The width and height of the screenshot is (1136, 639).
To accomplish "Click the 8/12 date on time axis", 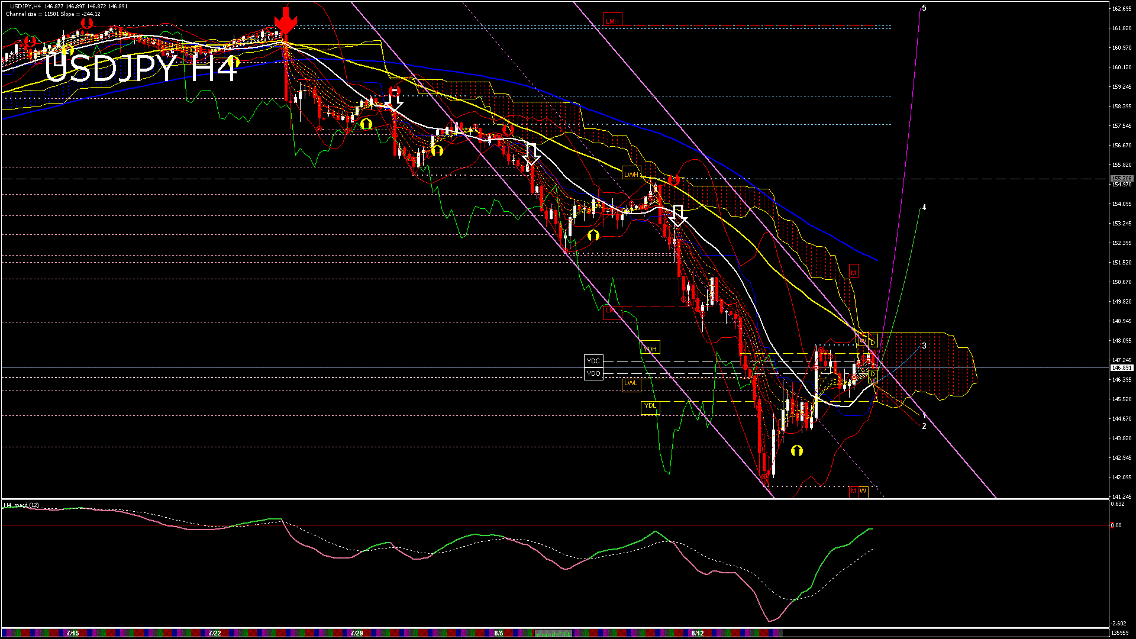I will pos(698,633).
